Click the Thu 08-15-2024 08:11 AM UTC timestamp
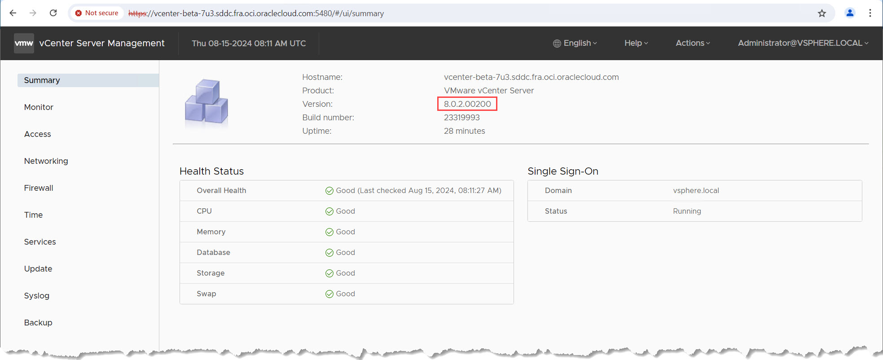883x360 pixels. pos(249,44)
